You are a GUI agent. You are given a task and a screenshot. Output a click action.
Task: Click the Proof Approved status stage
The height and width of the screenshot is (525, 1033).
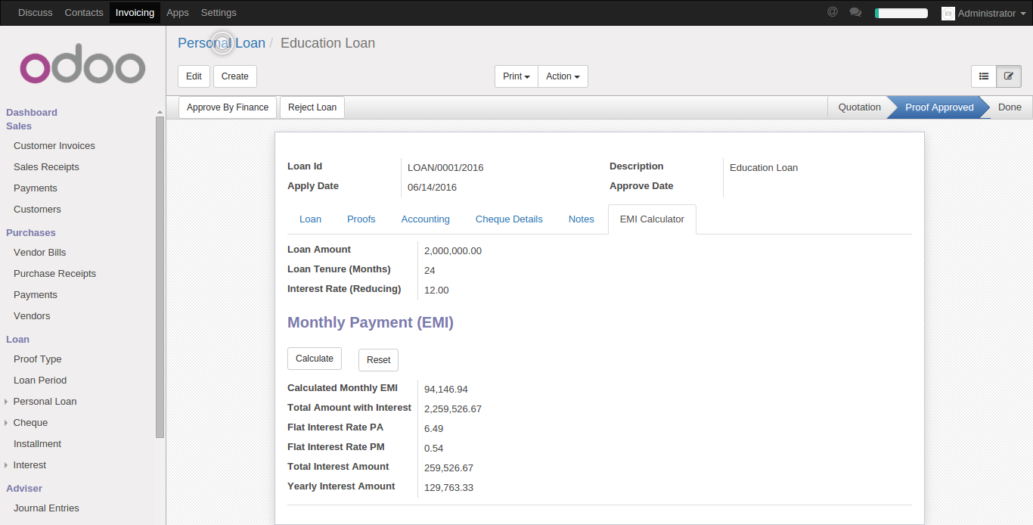tap(939, 107)
